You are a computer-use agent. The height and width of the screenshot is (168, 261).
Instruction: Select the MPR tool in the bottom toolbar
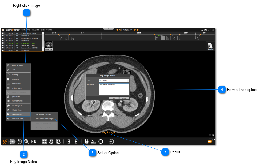coord(12,141)
